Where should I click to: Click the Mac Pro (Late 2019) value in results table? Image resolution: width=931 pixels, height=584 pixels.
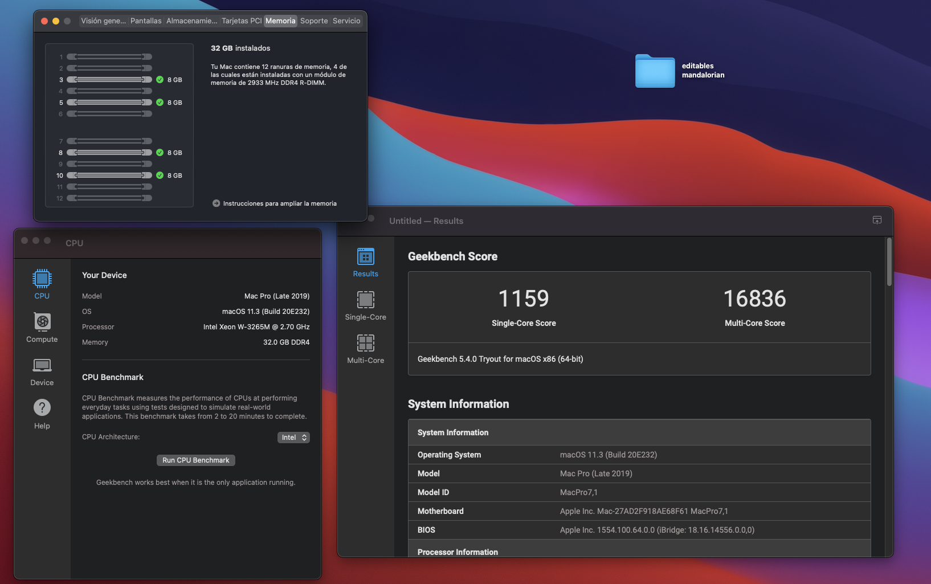[596, 473]
